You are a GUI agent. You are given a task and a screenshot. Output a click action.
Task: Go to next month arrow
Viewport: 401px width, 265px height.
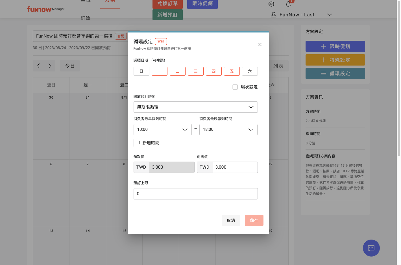click(50, 66)
